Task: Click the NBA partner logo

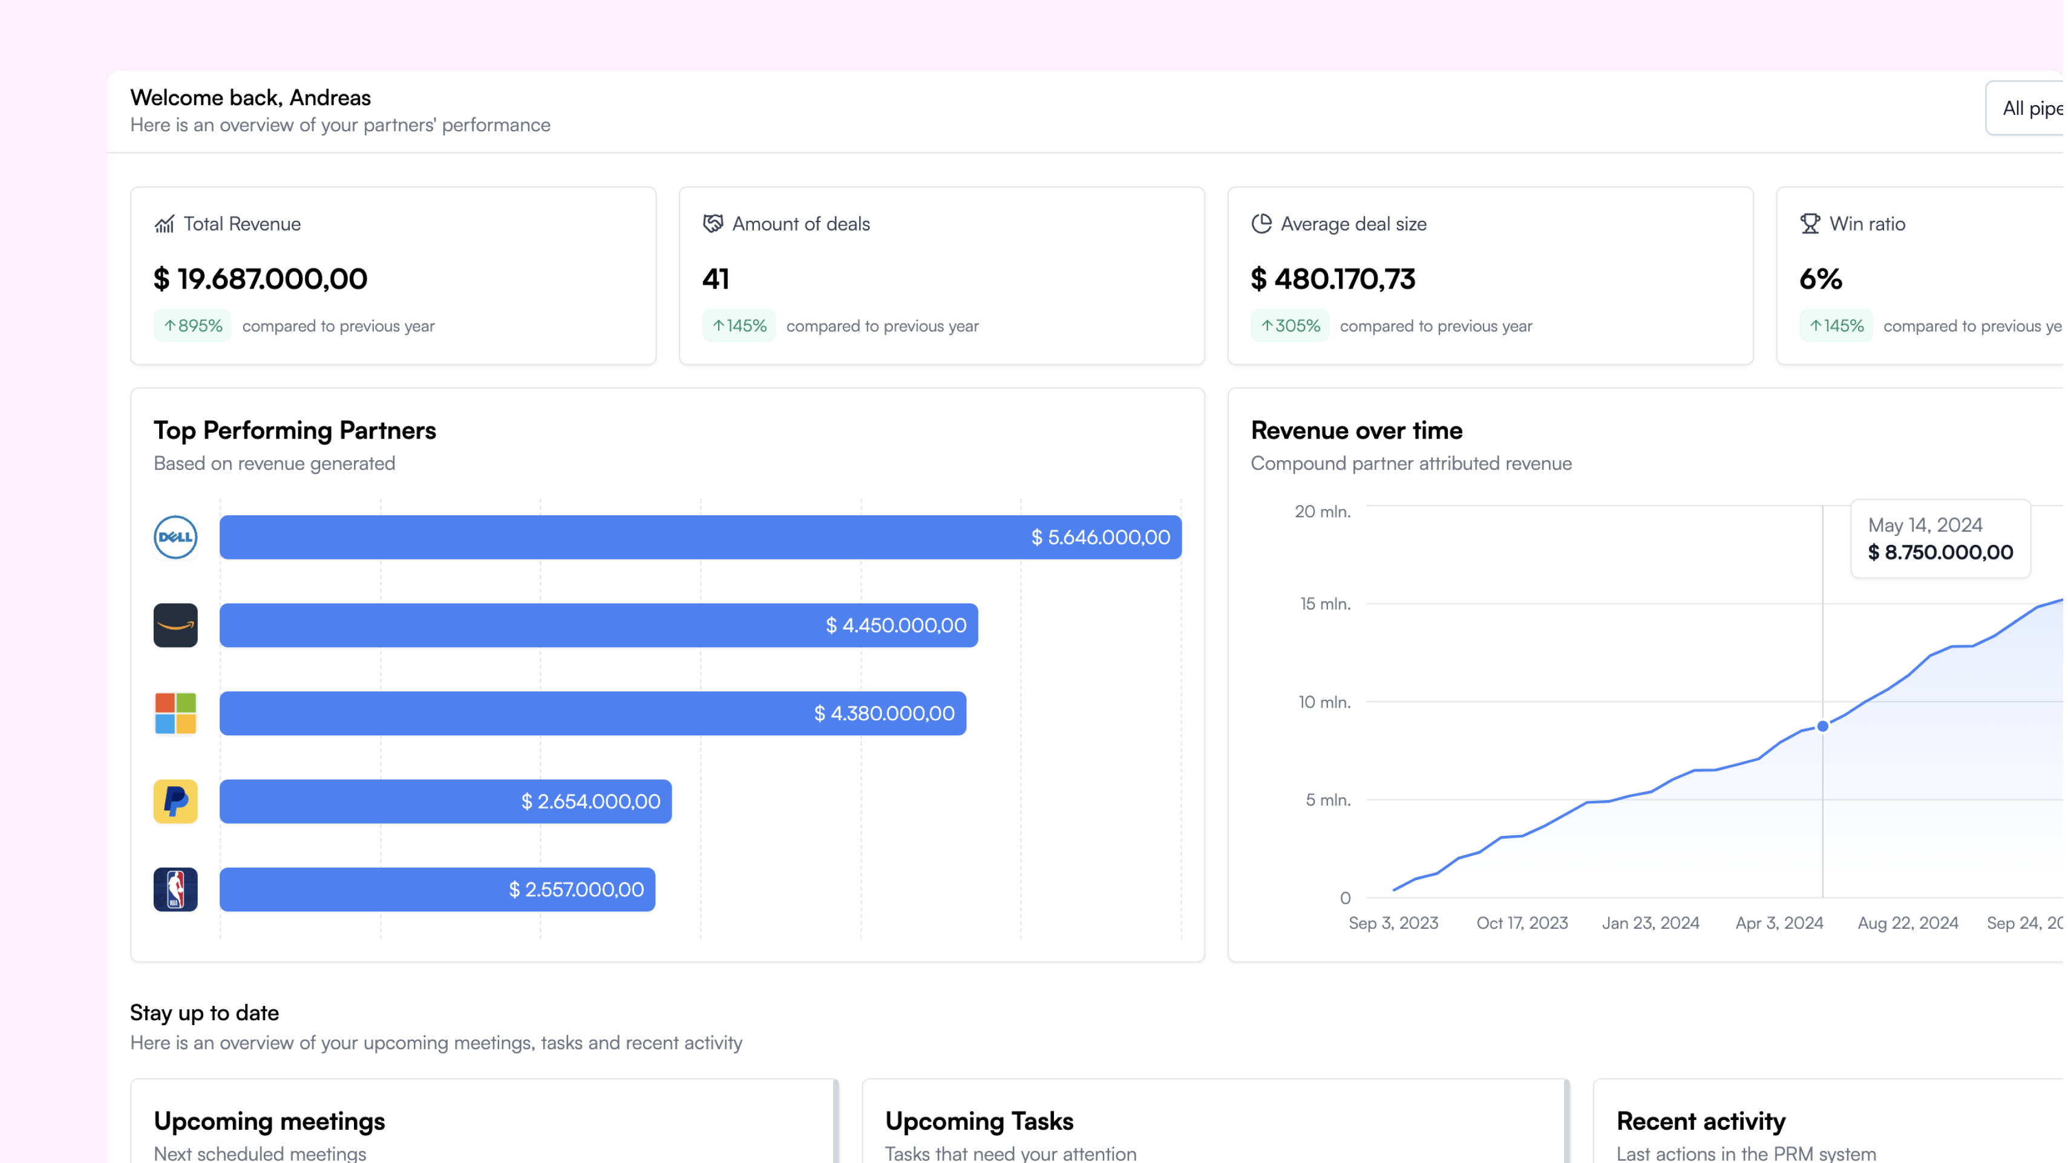Action: (x=175, y=889)
